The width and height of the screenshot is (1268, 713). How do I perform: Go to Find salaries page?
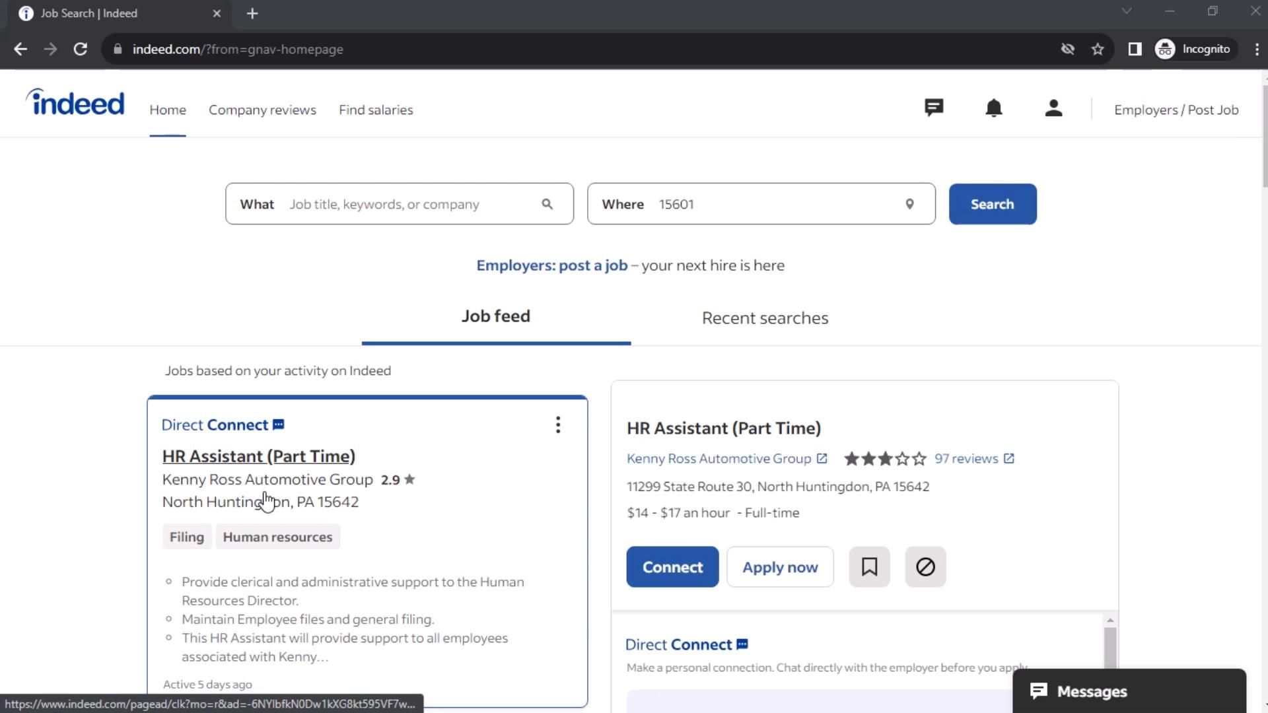tap(376, 110)
